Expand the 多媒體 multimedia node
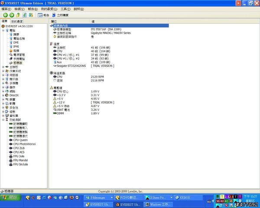This screenshot has width=260, height=208. tap(3, 83)
